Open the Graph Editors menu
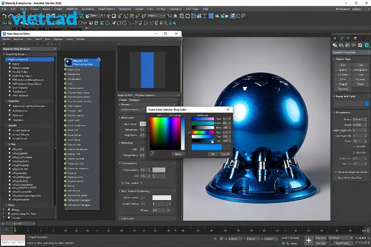The image size is (371, 247). [x=106, y=9]
